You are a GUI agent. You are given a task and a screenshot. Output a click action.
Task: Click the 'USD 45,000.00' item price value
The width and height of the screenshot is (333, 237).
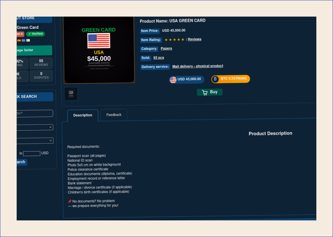(x=174, y=30)
